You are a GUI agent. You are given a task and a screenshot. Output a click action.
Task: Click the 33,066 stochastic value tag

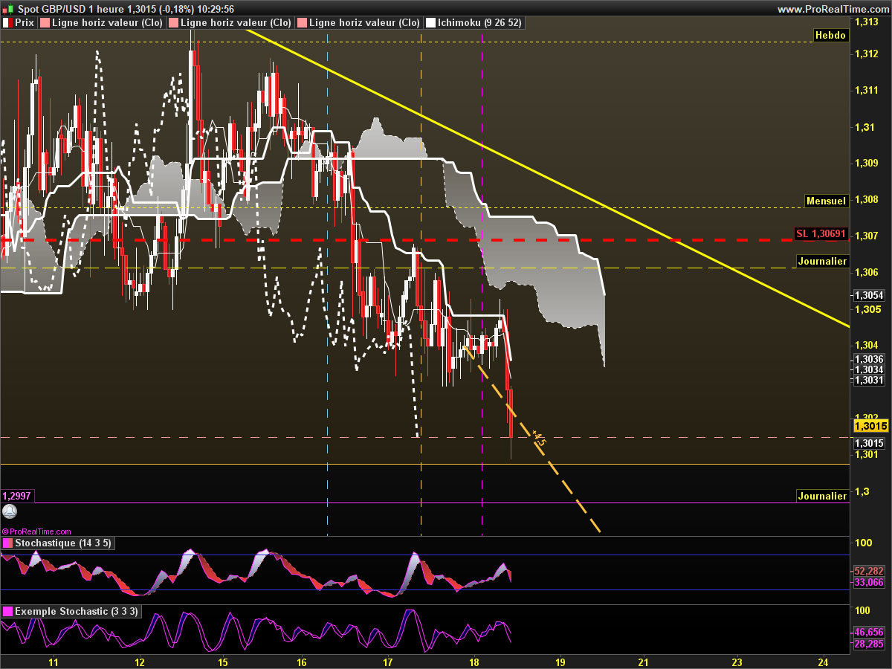pyautogui.click(x=869, y=583)
